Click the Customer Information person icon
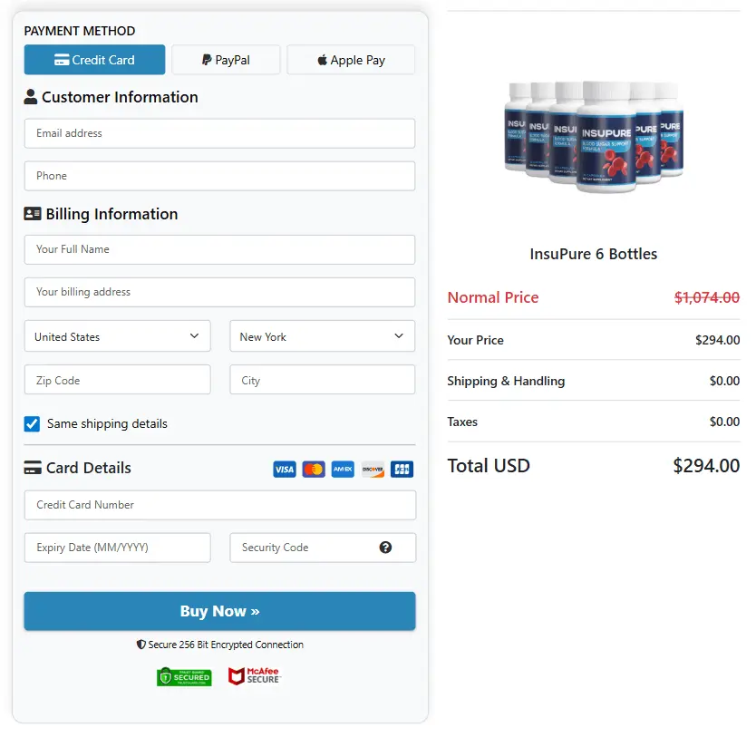This screenshot has height=737, width=756. point(32,96)
